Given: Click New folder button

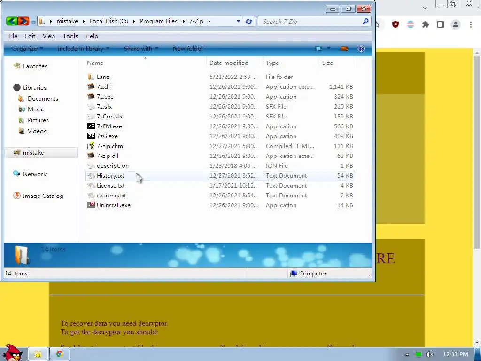Looking at the screenshot, I should (188, 48).
